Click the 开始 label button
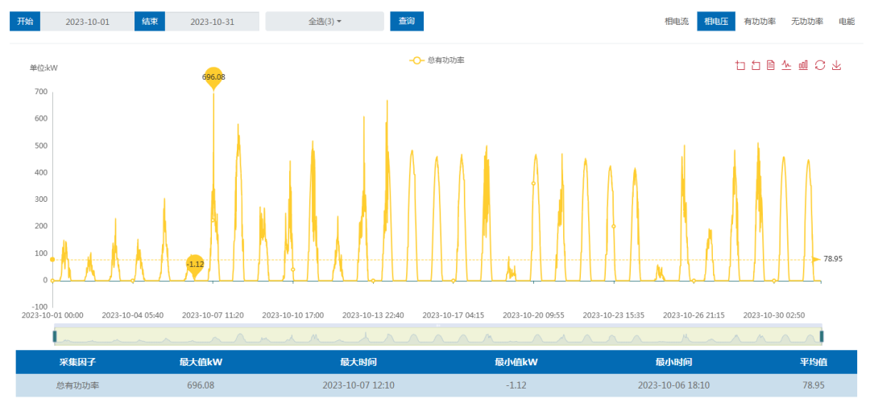 pos(25,21)
